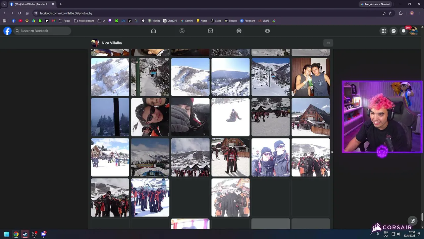The width and height of the screenshot is (424, 239).
Task: Open the Gmail bookmark icon
Action: (53, 21)
